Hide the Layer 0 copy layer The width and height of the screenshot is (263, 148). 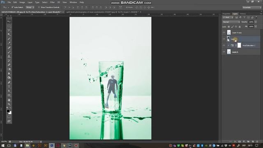[224, 32]
